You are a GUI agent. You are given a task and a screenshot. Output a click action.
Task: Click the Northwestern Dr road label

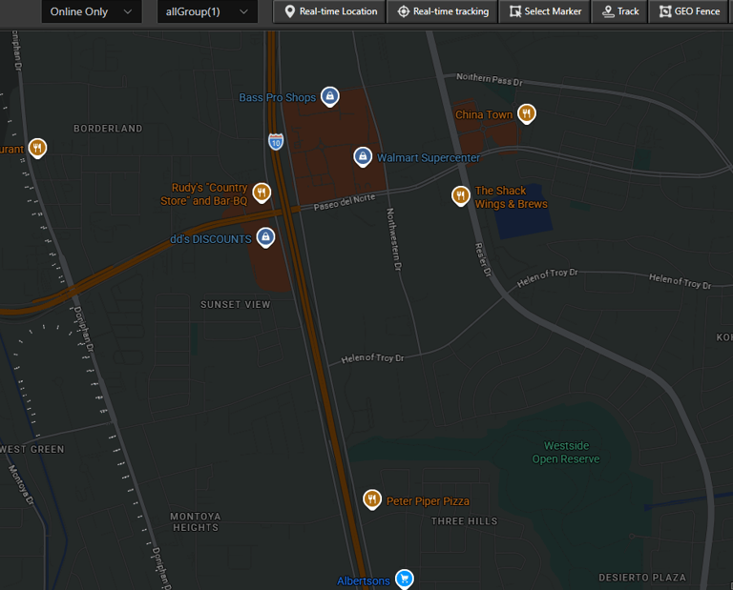pyautogui.click(x=394, y=239)
